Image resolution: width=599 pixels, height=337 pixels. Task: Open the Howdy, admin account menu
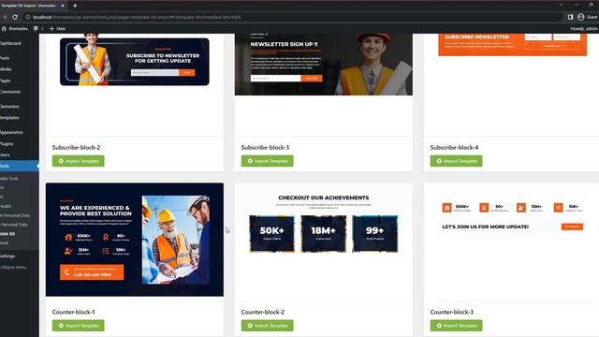tap(584, 29)
